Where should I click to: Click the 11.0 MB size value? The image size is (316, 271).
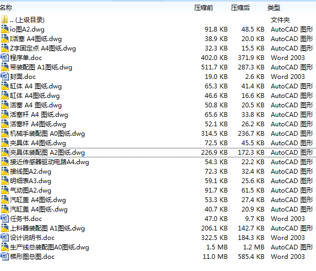click(215, 257)
